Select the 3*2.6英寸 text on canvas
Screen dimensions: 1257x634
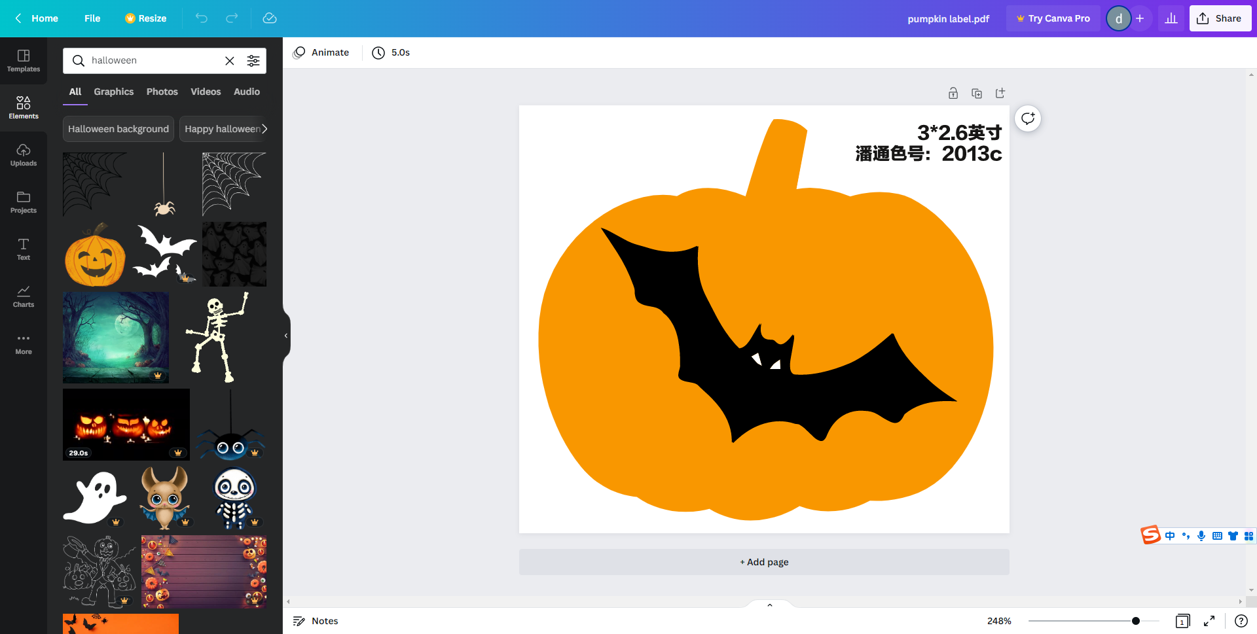pyautogui.click(x=959, y=133)
